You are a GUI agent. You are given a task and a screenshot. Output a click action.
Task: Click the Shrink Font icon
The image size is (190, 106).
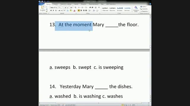pos(68,8)
